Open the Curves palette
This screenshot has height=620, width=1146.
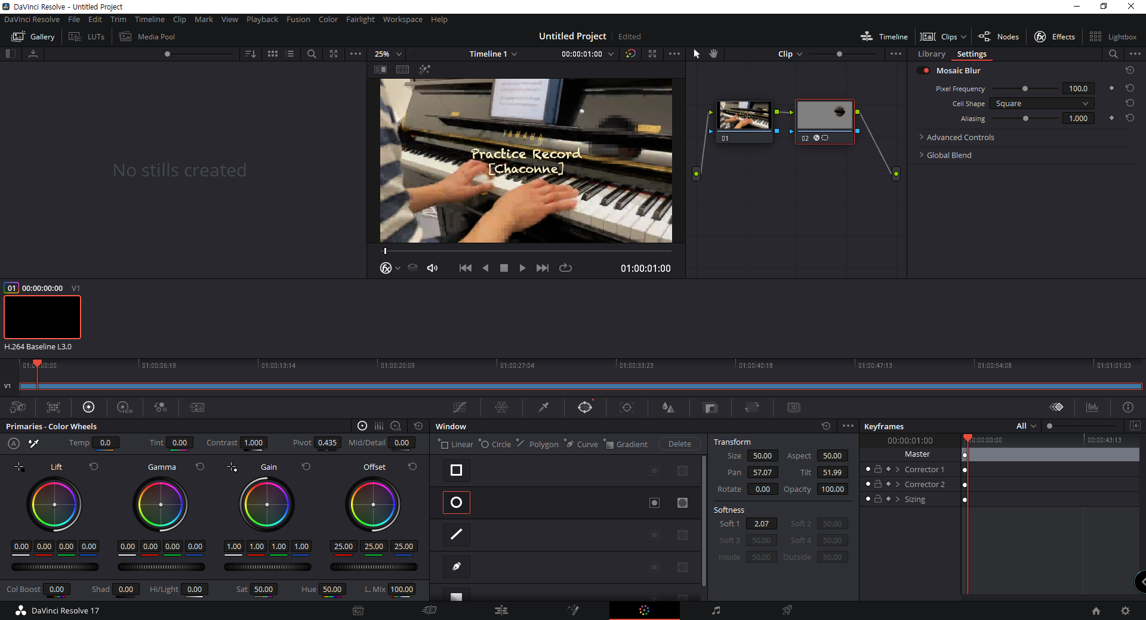click(460, 407)
